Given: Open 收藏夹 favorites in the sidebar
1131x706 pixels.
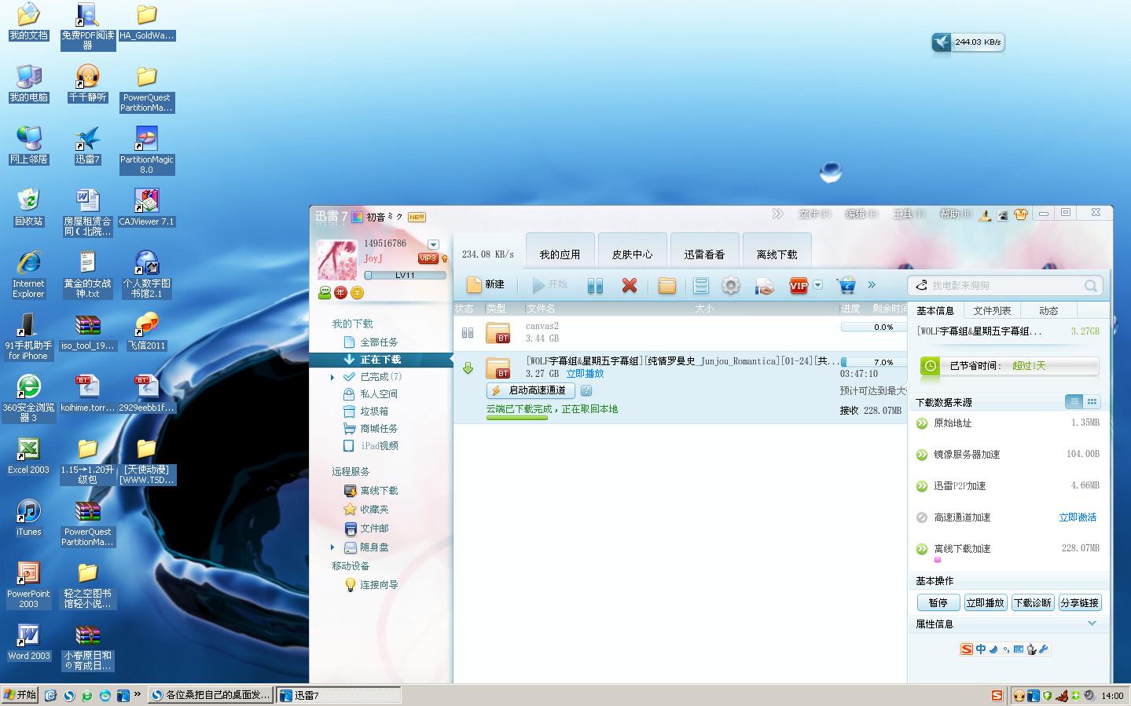Looking at the screenshot, I should click(374, 510).
